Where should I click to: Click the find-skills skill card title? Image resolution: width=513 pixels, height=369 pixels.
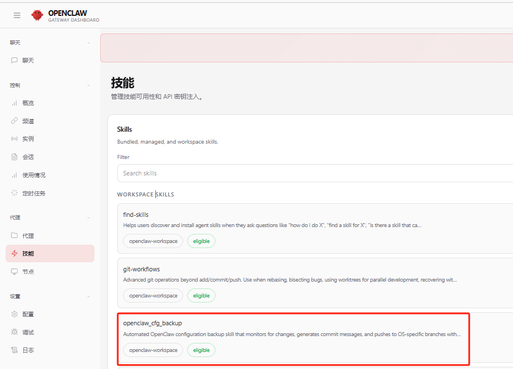click(x=136, y=215)
